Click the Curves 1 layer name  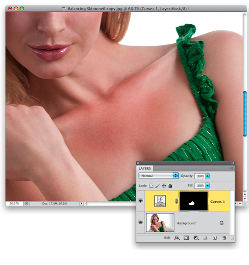pos(217,201)
